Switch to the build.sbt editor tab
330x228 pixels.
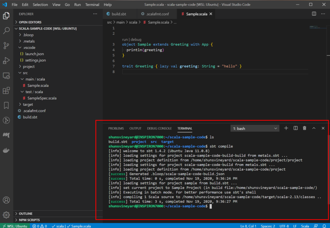[119, 14]
